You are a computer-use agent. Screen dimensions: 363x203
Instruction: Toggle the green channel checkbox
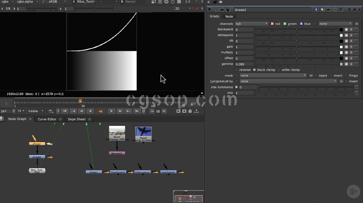(x=285, y=24)
